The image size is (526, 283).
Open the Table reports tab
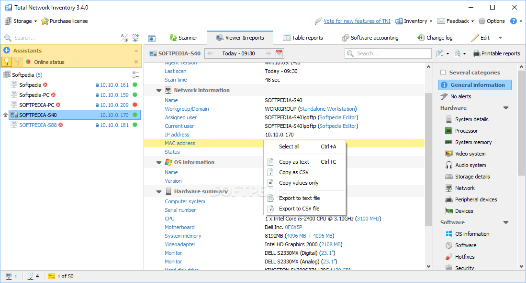click(303, 38)
